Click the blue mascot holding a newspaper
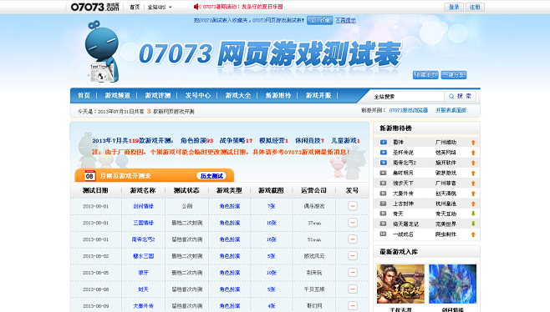This screenshot has width=550, height=312. pos(102,52)
